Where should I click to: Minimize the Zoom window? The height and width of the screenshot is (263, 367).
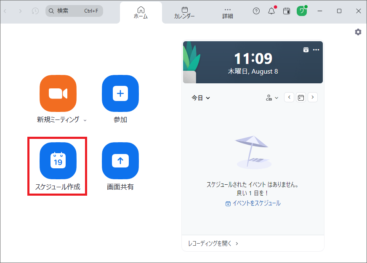[x=320, y=11]
